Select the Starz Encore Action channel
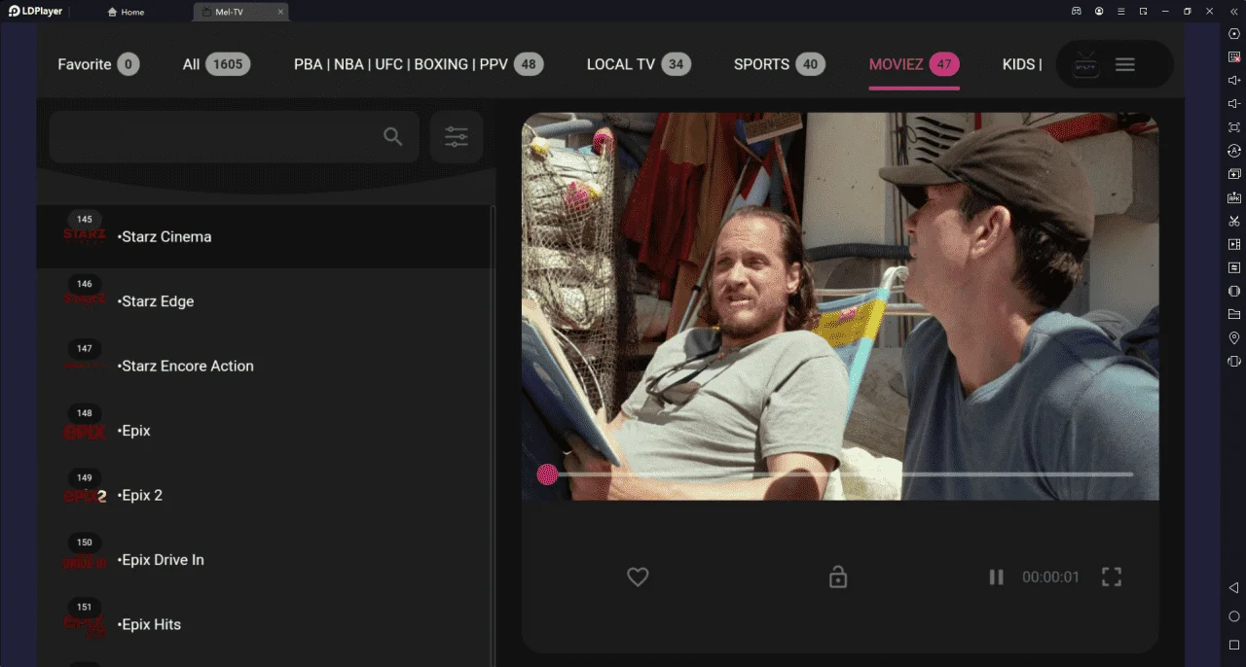1246x667 pixels. click(x=265, y=366)
